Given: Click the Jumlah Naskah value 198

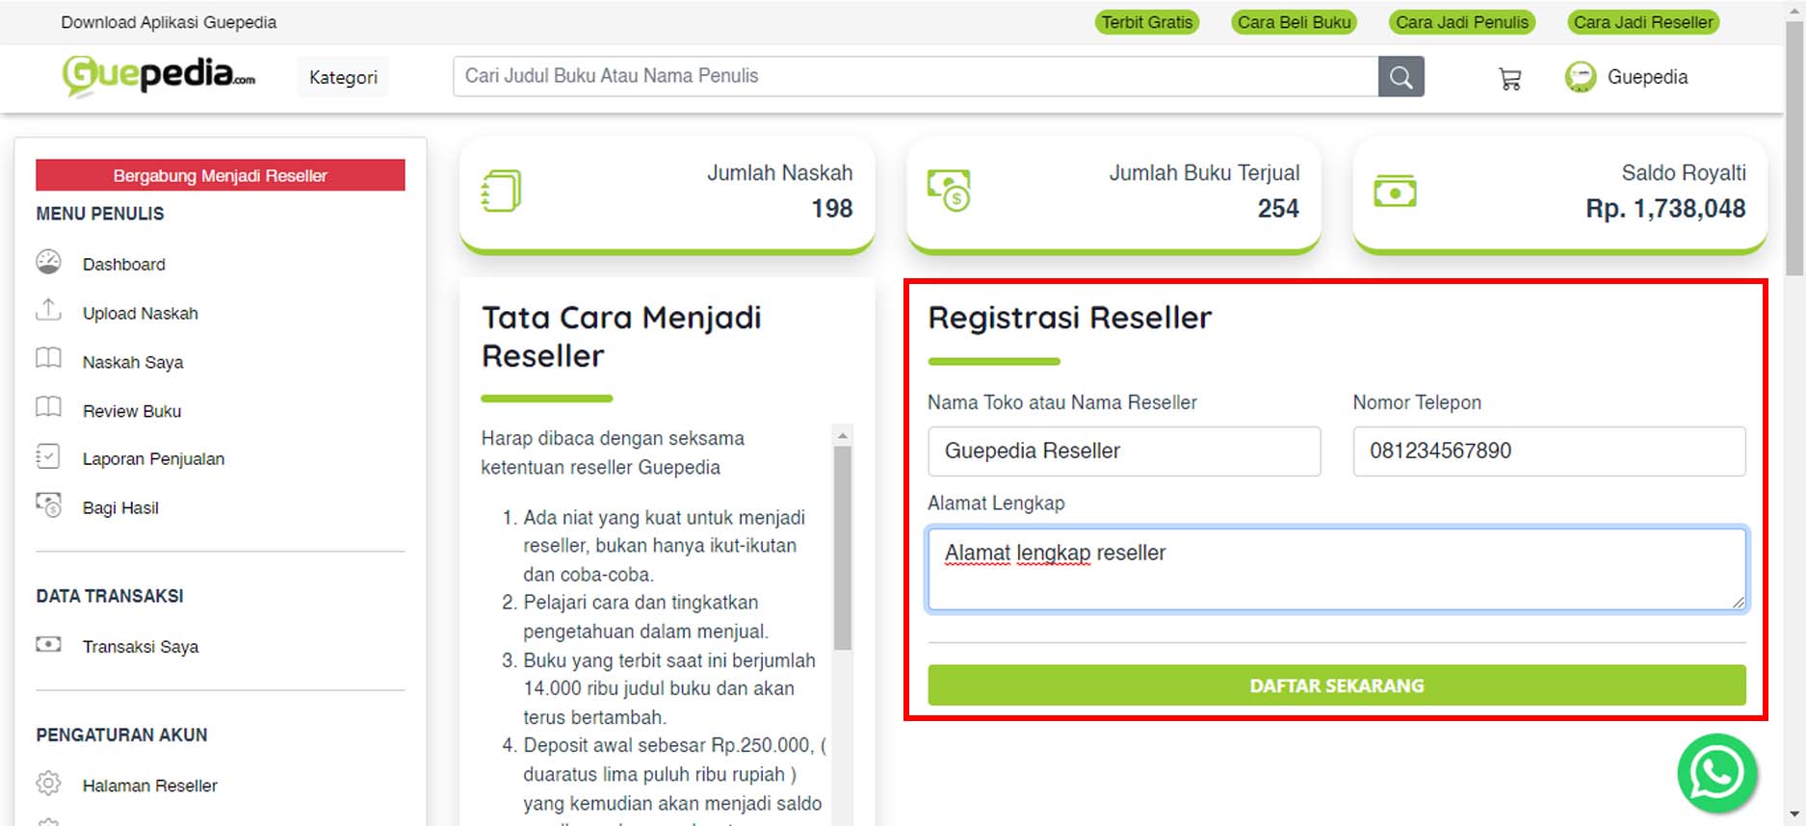Looking at the screenshot, I should (x=831, y=208).
